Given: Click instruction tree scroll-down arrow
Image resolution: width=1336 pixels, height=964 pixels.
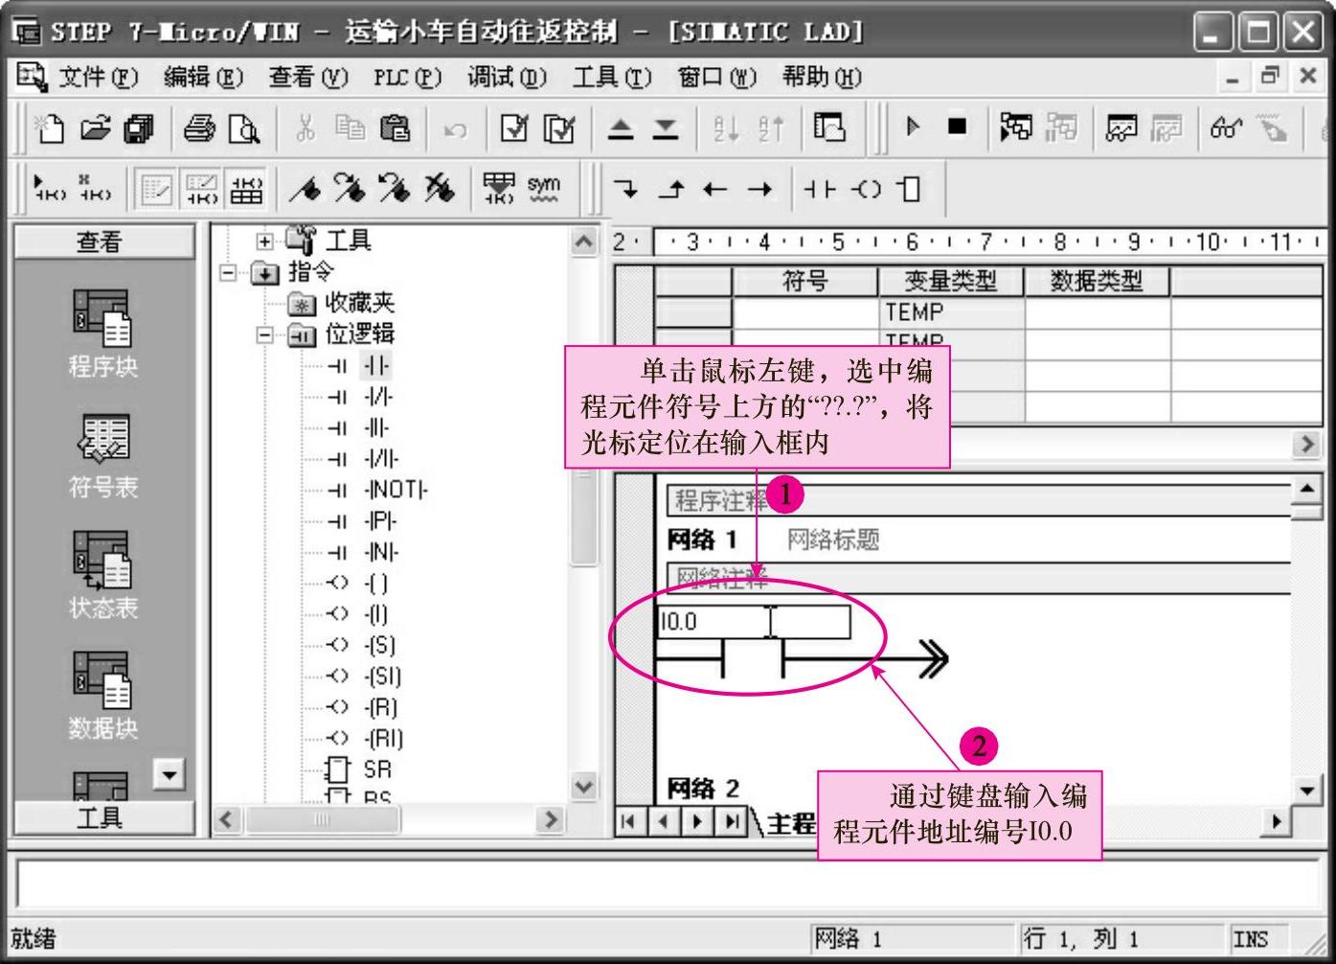Looking at the screenshot, I should (x=584, y=787).
